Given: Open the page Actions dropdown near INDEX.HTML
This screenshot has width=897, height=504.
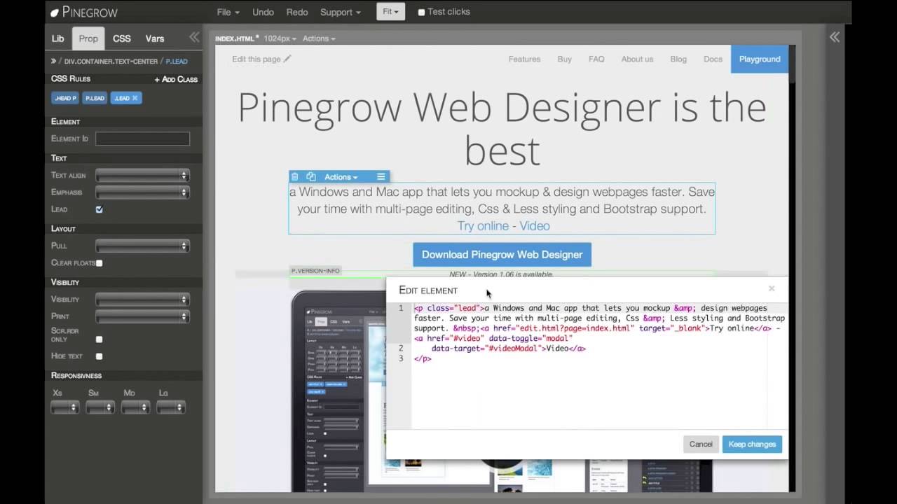Looking at the screenshot, I should [319, 38].
